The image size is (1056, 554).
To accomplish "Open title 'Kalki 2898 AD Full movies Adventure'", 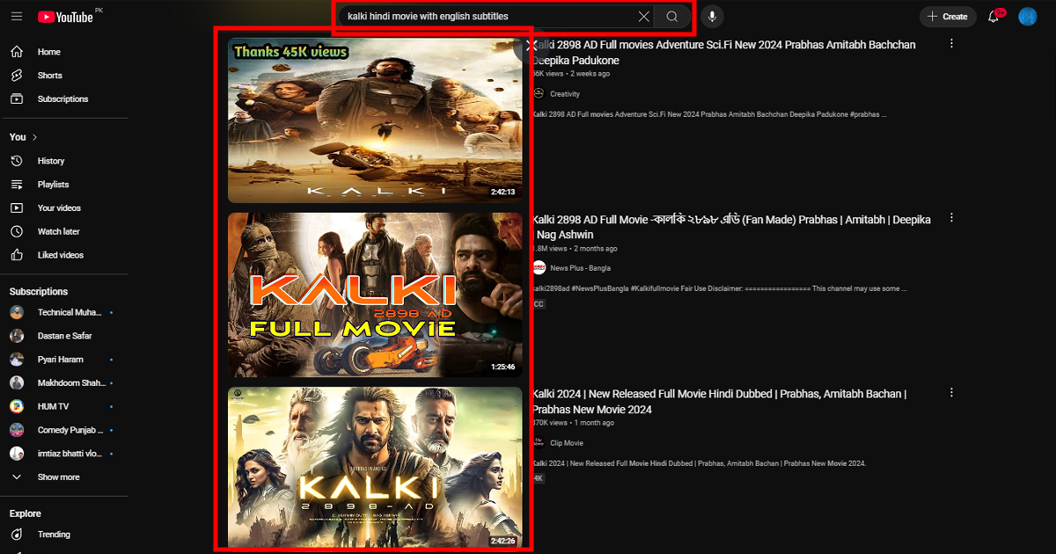I will pyautogui.click(x=723, y=53).
